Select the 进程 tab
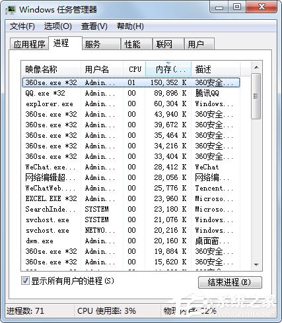The height and width of the screenshot is (323, 282). coord(65,43)
